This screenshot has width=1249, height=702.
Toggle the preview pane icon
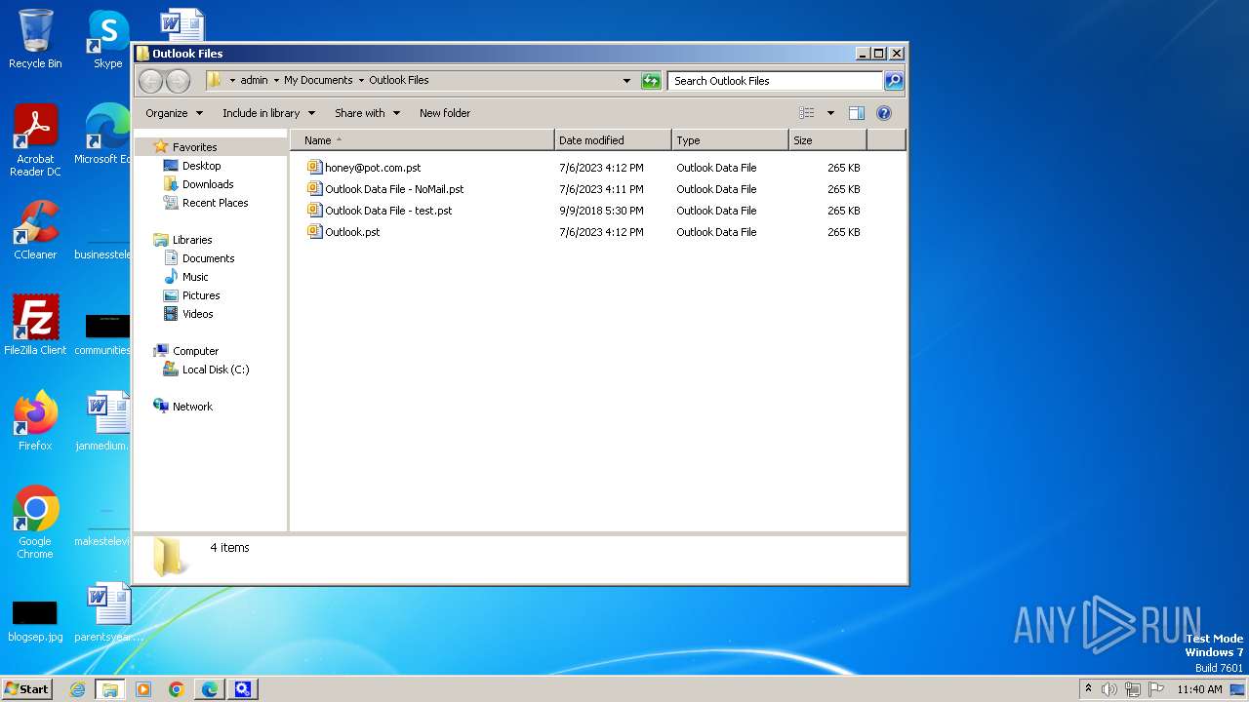tap(856, 113)
